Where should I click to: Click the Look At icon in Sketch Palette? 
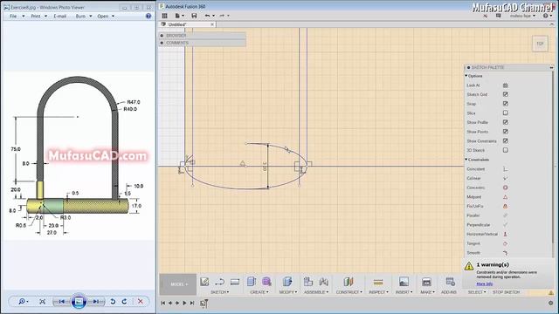coord(505,85)
